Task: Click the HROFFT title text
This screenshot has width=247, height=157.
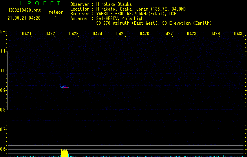Action: [x=40, y=3]
